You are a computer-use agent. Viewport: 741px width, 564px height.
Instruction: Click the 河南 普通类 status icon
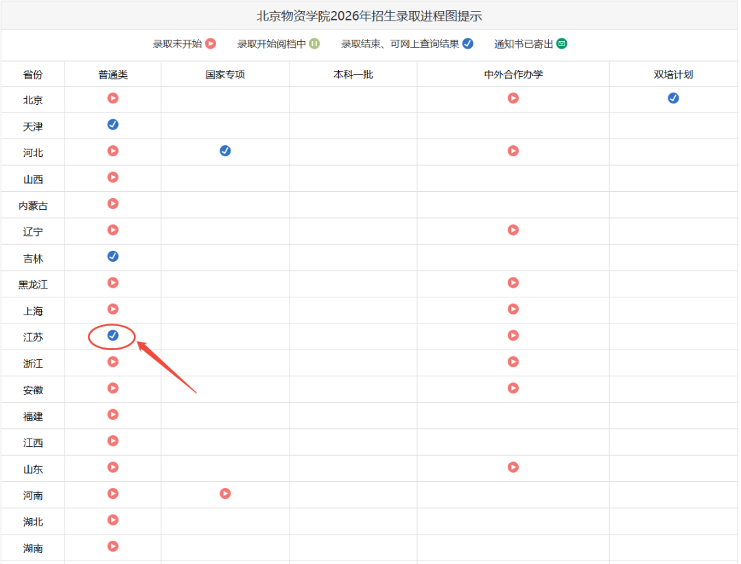point(113,493)
